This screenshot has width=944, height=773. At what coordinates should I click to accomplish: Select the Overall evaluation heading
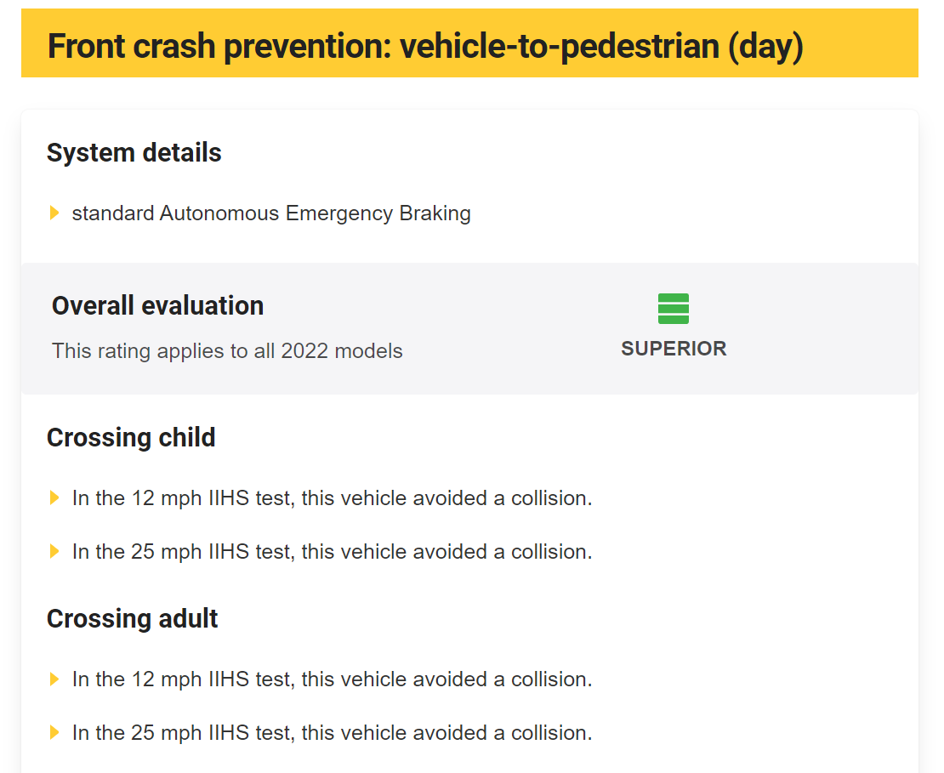coord(157,306)
